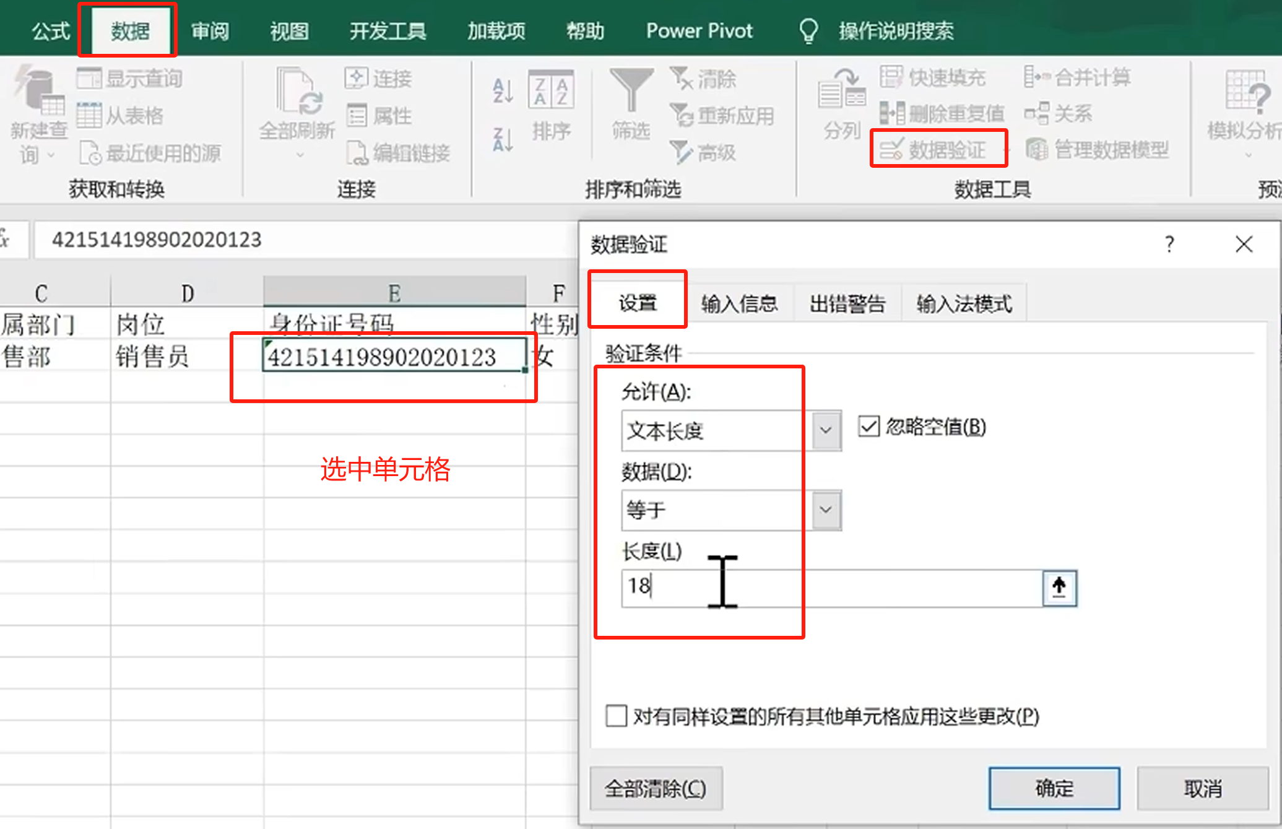Click the Remove Duplicates (删除重复值) icon
Viewport: 1282px width, 829px height.
892,113
